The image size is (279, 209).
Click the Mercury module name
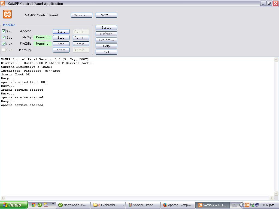point(25,50)
